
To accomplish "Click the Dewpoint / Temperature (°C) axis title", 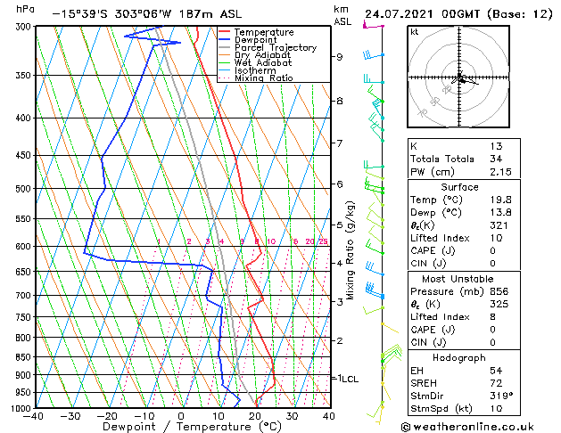I will 192,427.
